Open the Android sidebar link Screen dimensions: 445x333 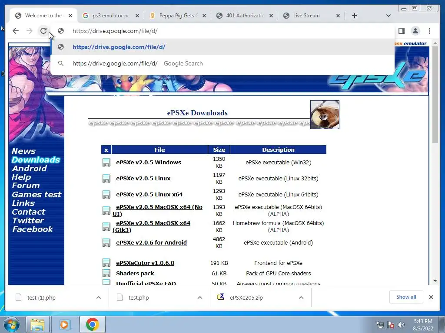pyautogui.click(x=29, y=169)
